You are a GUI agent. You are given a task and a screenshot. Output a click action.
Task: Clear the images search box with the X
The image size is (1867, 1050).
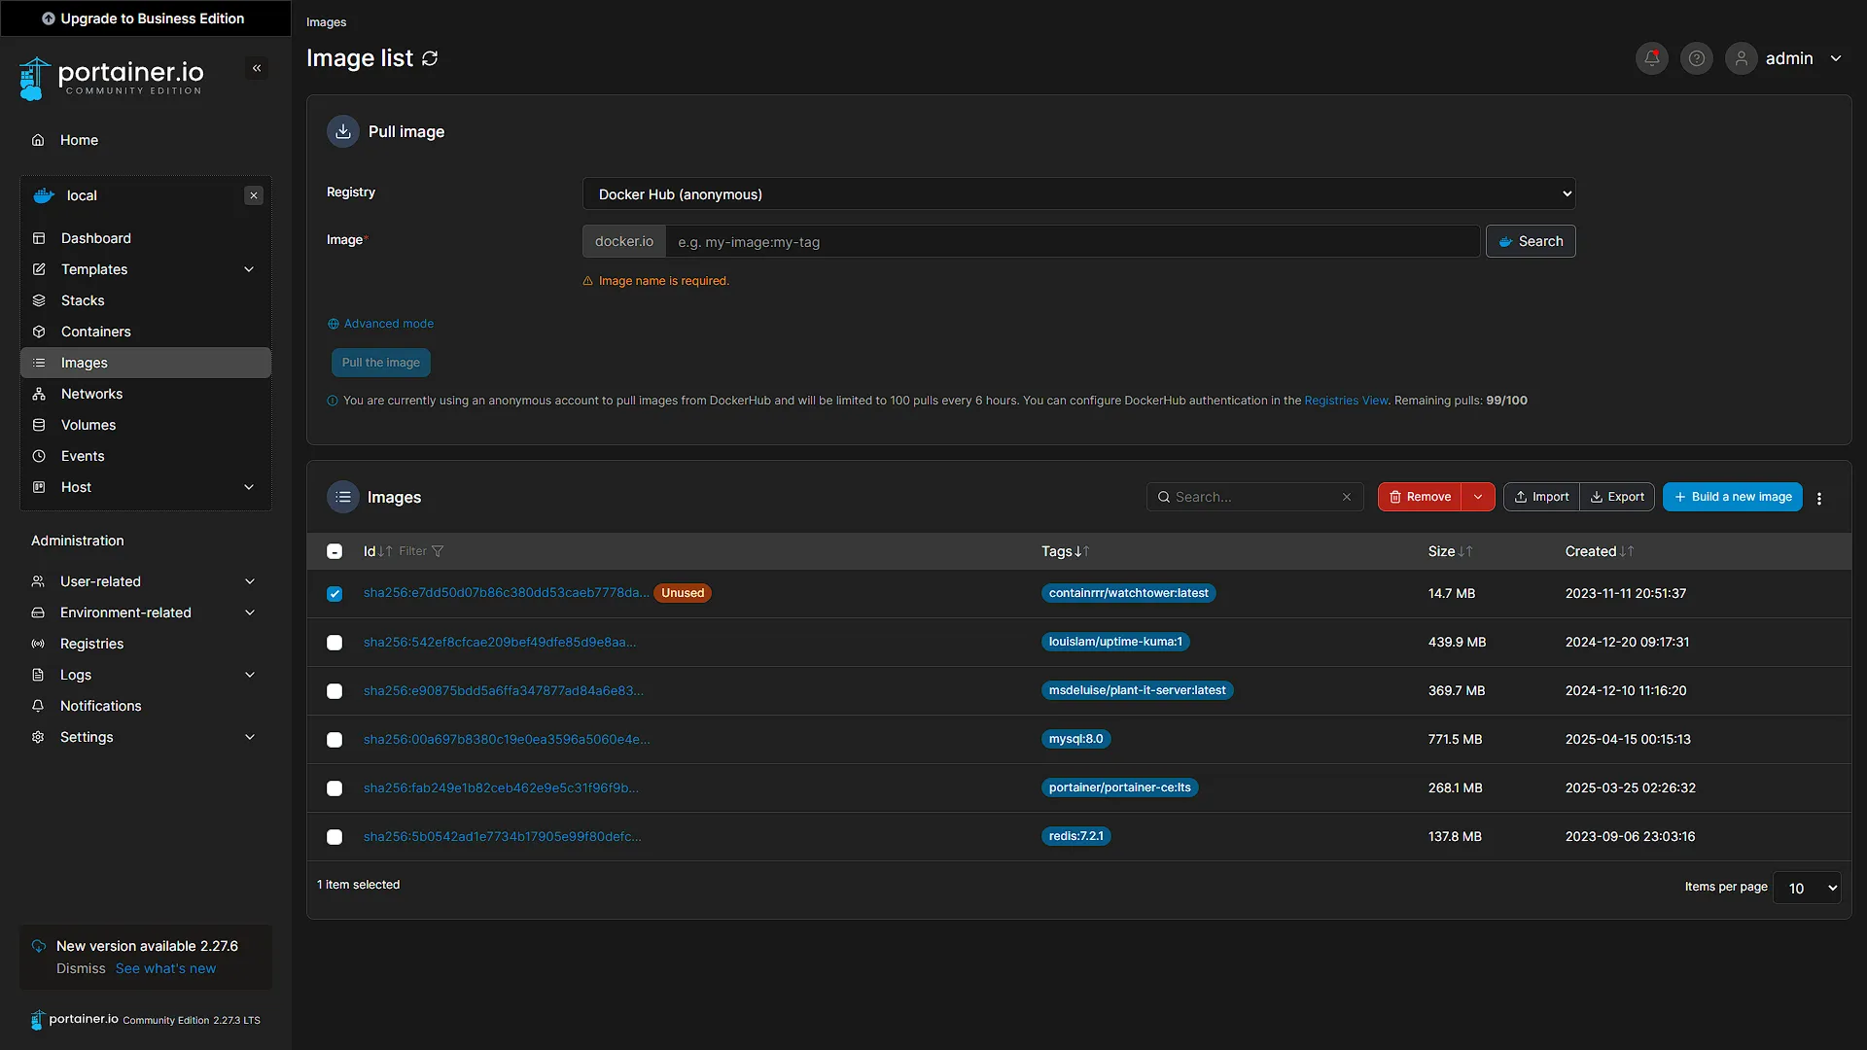[1347, 497]
